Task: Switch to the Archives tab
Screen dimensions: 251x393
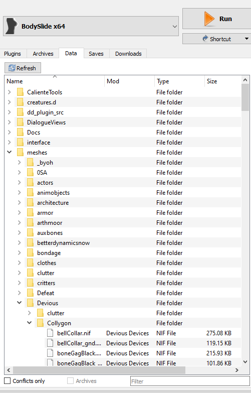Action: [43, 54]
